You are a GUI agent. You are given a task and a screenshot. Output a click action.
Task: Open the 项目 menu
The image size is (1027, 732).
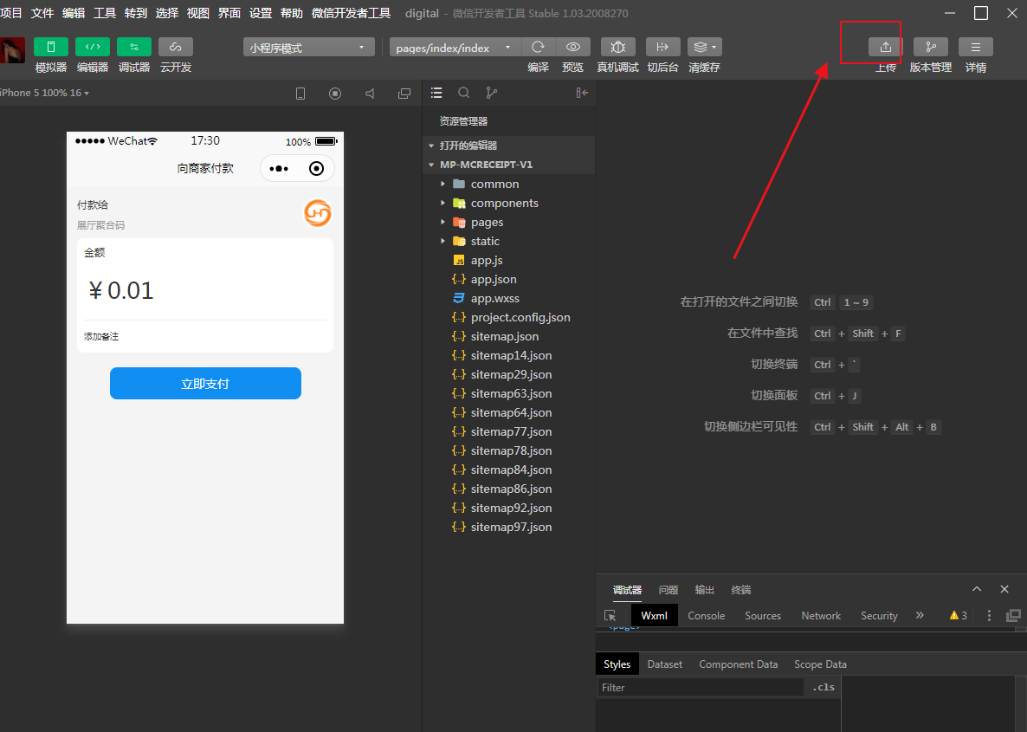11,13
